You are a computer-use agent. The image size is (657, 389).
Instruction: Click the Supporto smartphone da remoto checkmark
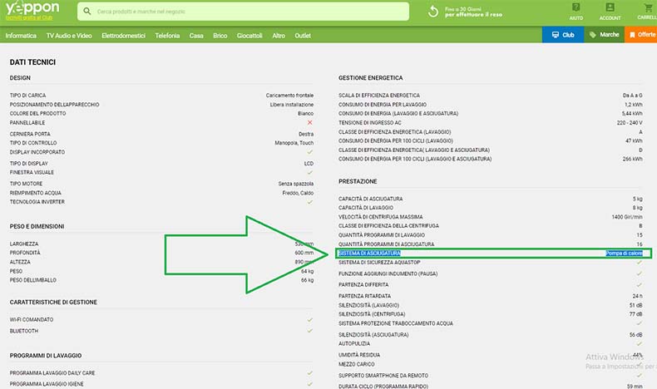639,375
